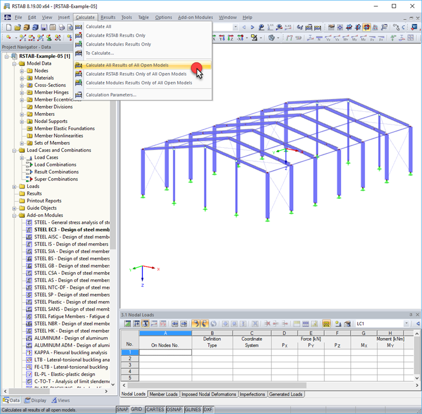This screenshot has height=414, width=422.
Task: Expand the Loads tree folder
Action: [x=14, y=187]
